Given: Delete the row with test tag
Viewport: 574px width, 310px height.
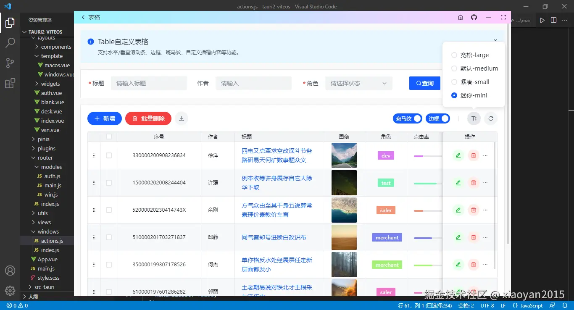Looking at the screenshot, I should 474,183.
